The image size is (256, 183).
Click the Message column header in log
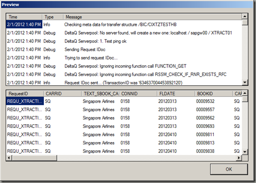[152, 17]
